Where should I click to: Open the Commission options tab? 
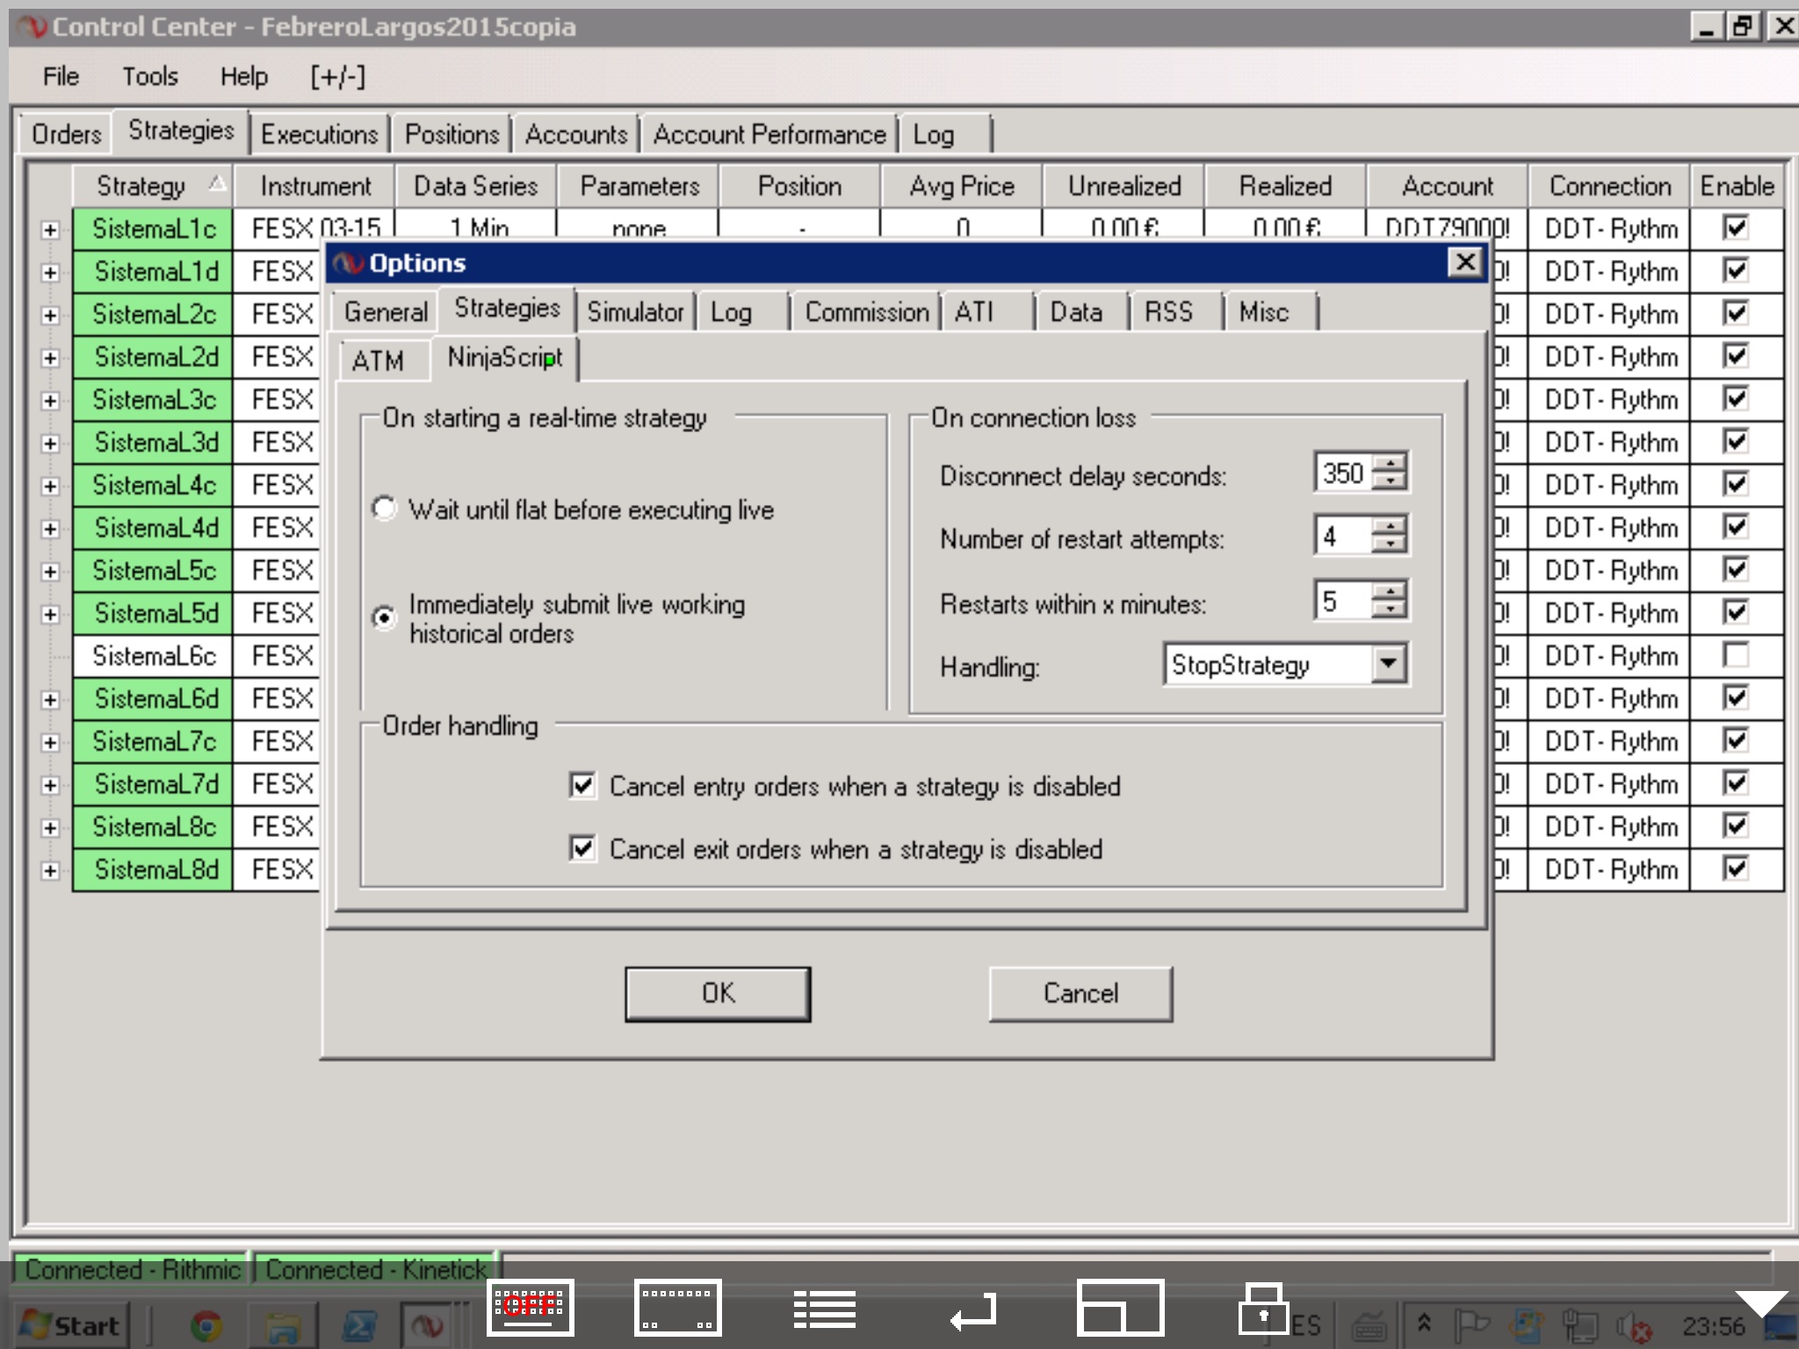866,312
